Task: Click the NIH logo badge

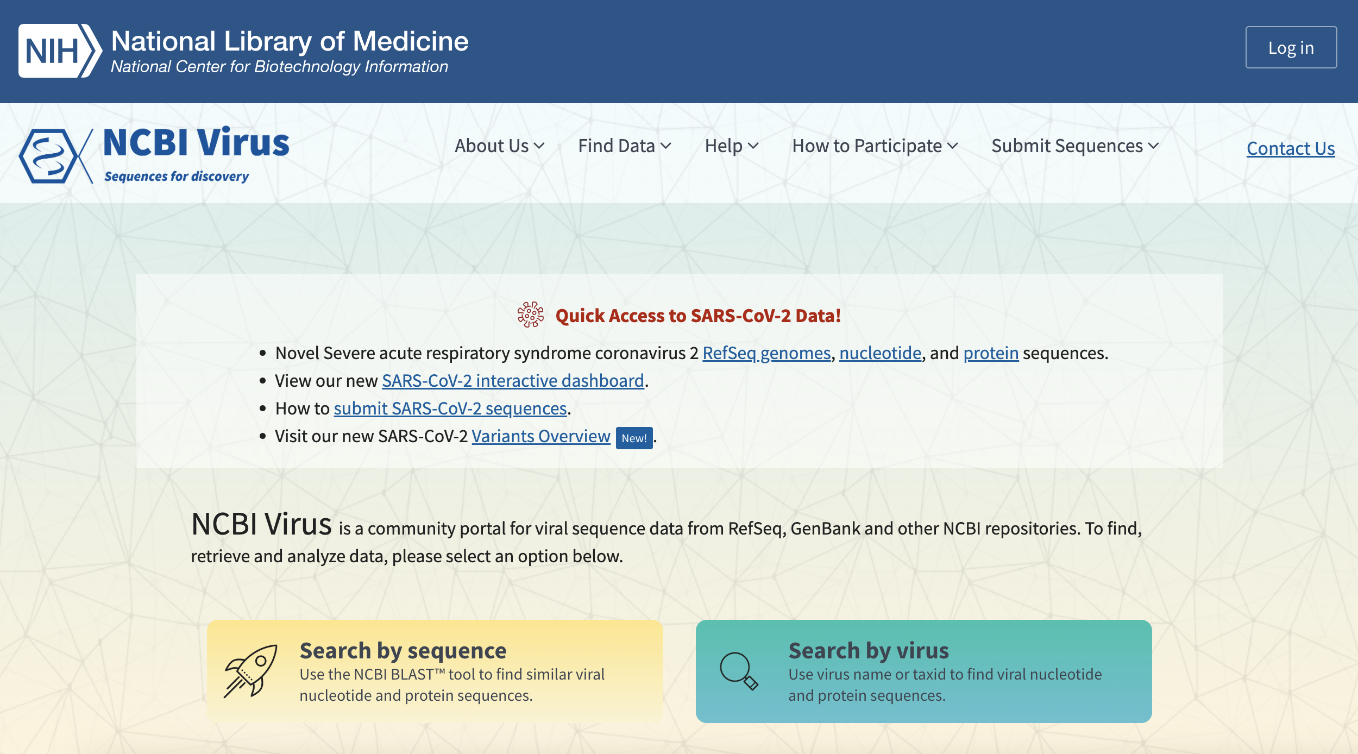Action: point(60,51)
